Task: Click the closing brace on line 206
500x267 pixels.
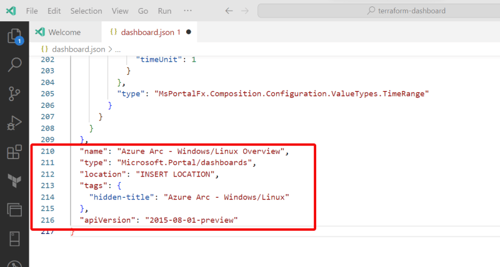Action: (110, 105)
